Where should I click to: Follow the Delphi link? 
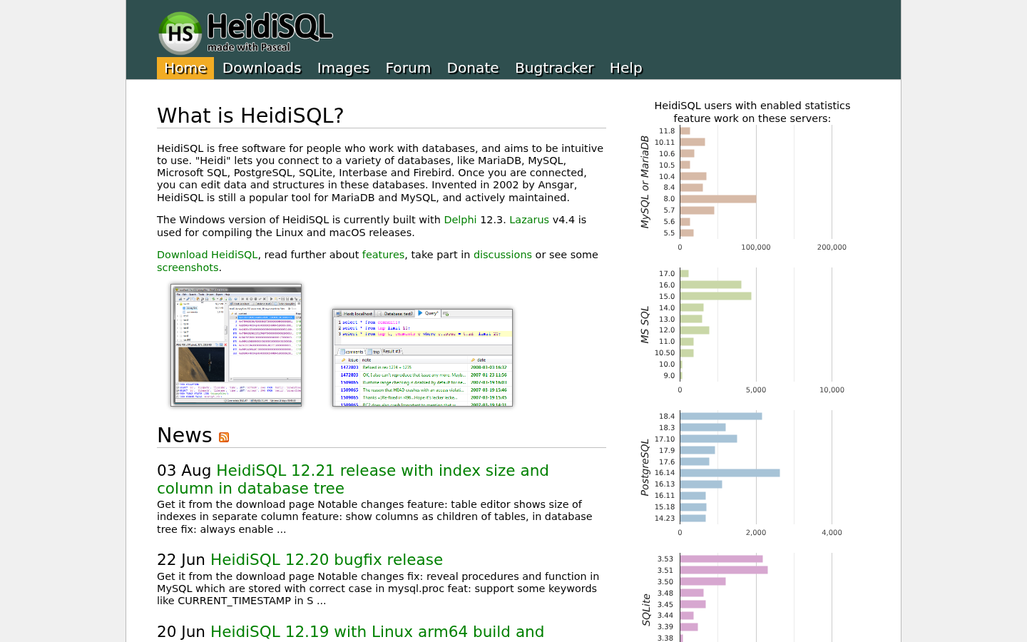point(460,220)
